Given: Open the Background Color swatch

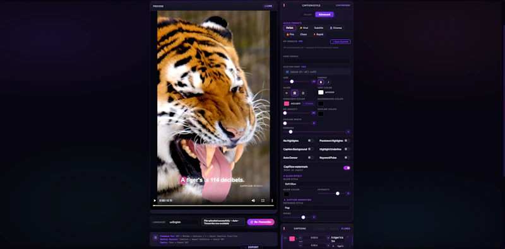Looking at the screenshot, I should (x=321, y=103).
